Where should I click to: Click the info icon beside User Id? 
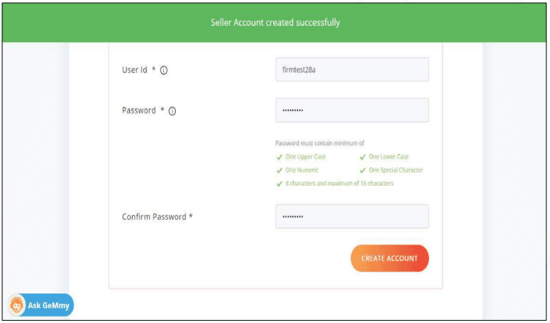(x=164, y=71)
